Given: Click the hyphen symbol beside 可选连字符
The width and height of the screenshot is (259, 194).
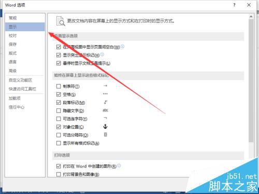Looking at the screenshot, I should pos(105,118).
